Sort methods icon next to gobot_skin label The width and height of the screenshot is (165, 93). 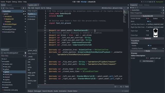(36, 51)
